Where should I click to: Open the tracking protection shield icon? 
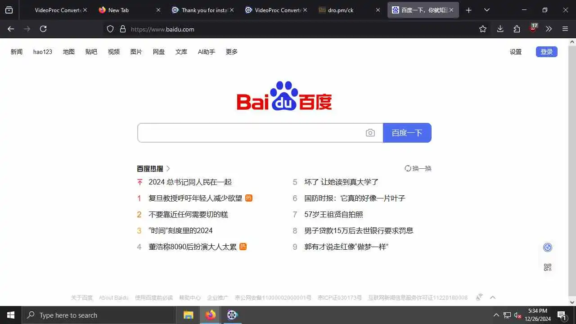[x=110, y=29]
